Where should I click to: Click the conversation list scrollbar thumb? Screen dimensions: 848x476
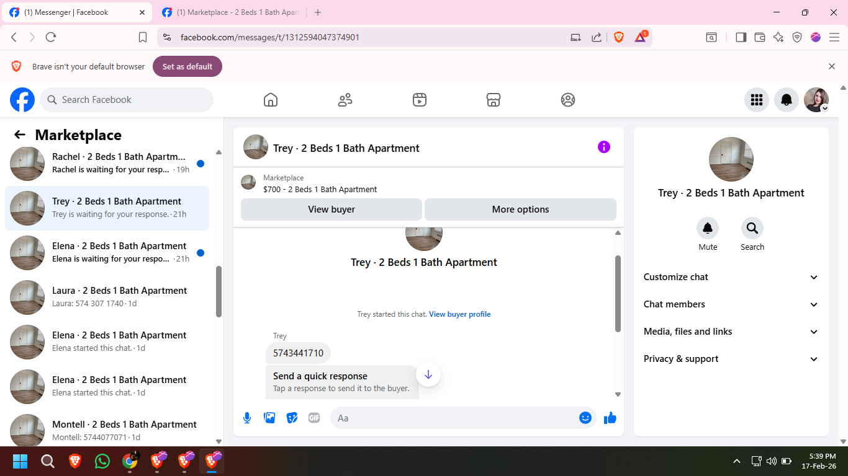point(219,291)
